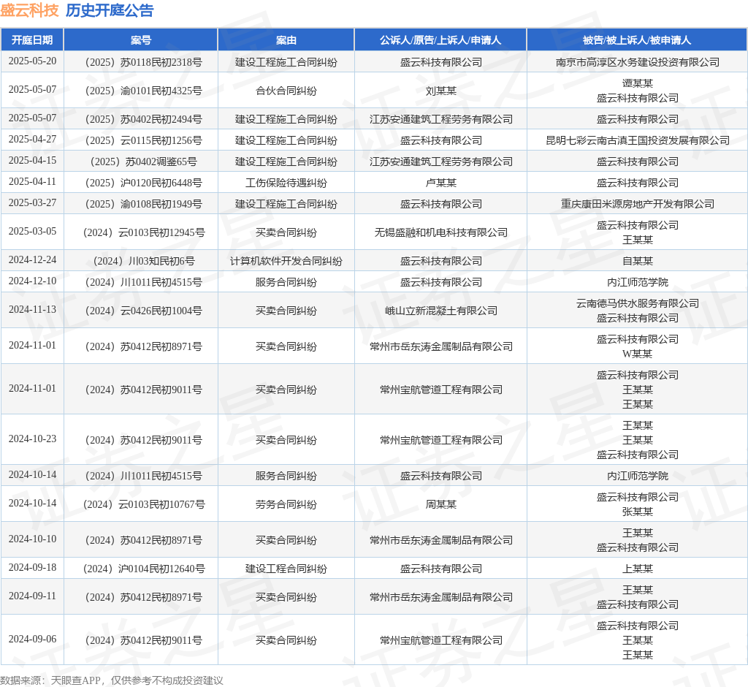Viewport: 748px width, 687px height.
Task: Click the 开庭日期 column header
Action: coord(32,40)
